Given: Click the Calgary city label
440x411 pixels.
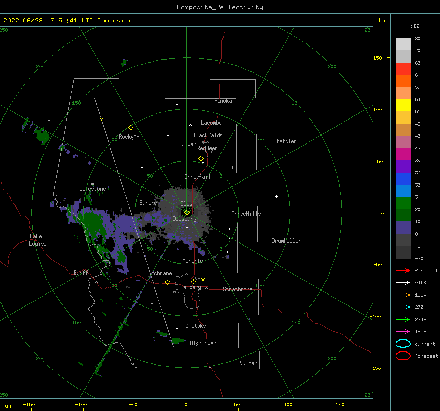Looking at the screenshot, I should click(x=191, y=287).
